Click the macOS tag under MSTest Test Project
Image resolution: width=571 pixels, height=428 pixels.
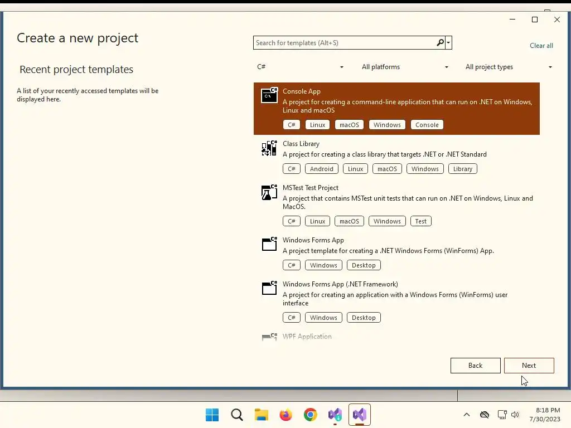(x=349, y=221)
